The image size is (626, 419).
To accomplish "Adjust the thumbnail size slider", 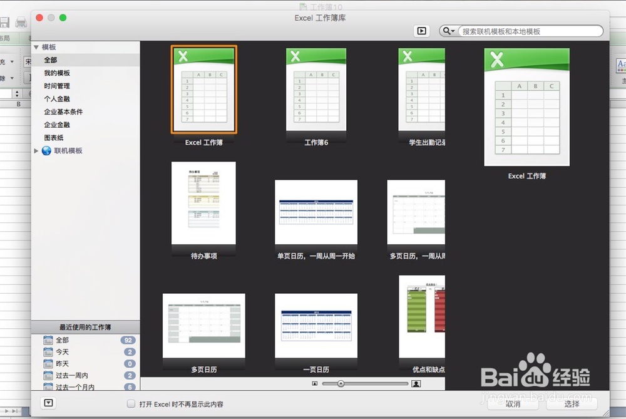I will coord(341,383).
